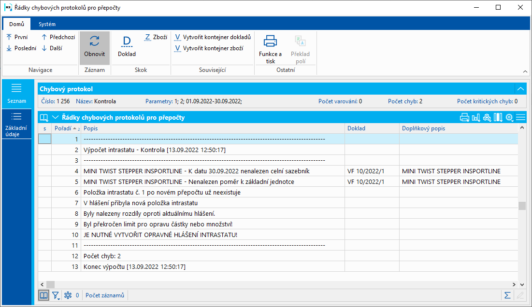Click the print icon in grid header
This screenshot has width=532, height=307.
464,117
